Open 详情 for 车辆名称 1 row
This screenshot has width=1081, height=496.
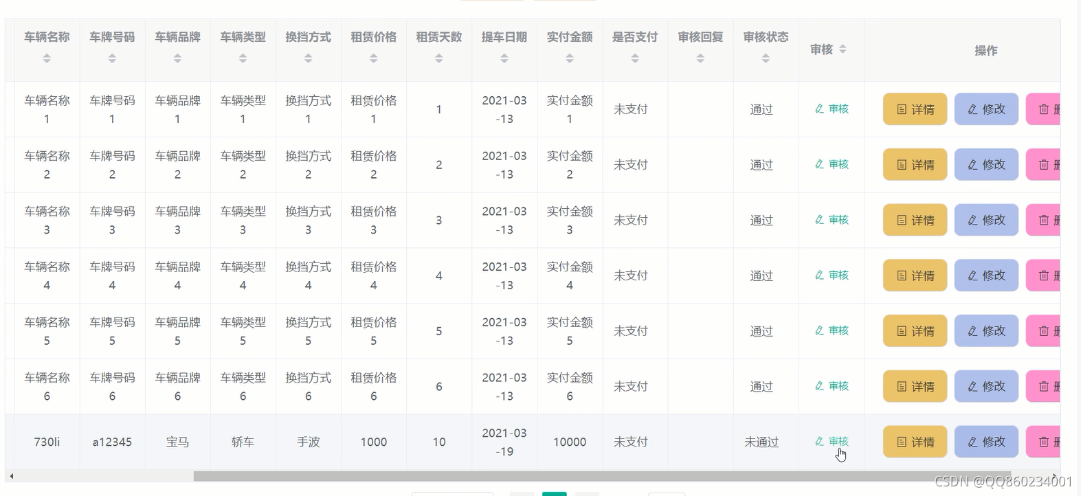click(915, 109)
